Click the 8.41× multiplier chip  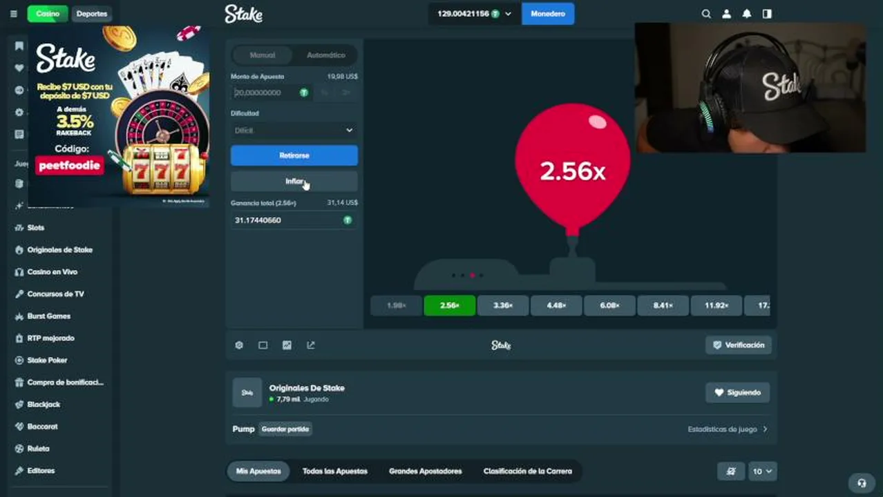pyautogui.click(x=663, y=305)
